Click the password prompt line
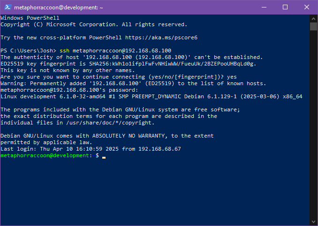 click(x=69, y=90)
